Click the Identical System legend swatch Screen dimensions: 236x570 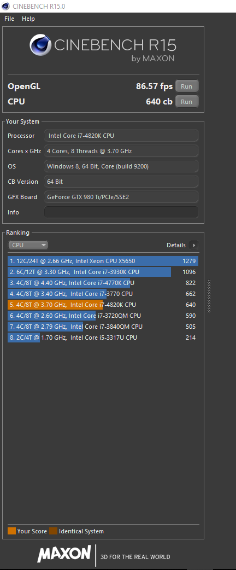coord(54,531)
